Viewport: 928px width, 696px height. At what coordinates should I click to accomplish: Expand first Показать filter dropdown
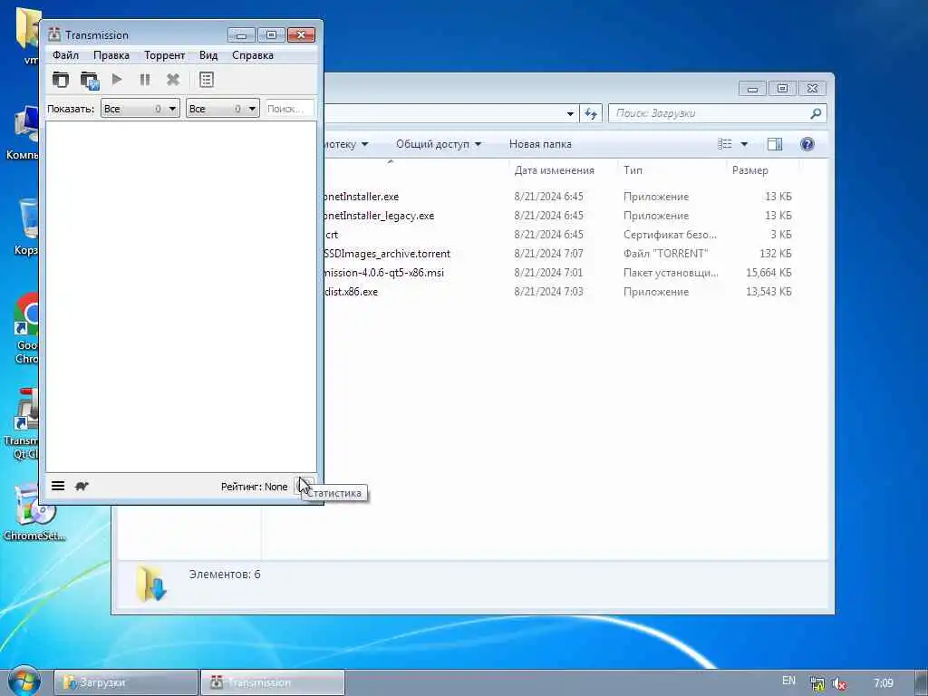tap(140, 109)
